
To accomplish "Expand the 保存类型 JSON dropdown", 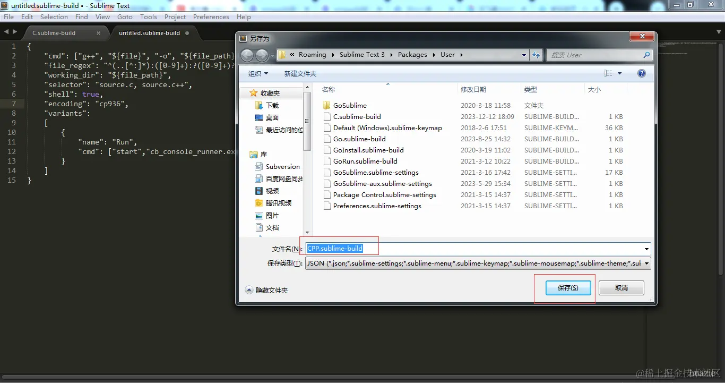I will [646, 263].
